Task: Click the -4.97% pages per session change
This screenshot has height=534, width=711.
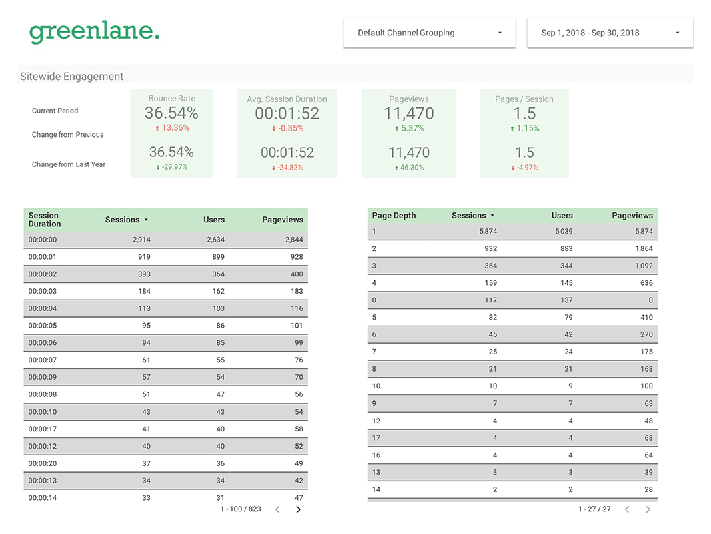Action: pyautogui.click(x=525, y=168)
